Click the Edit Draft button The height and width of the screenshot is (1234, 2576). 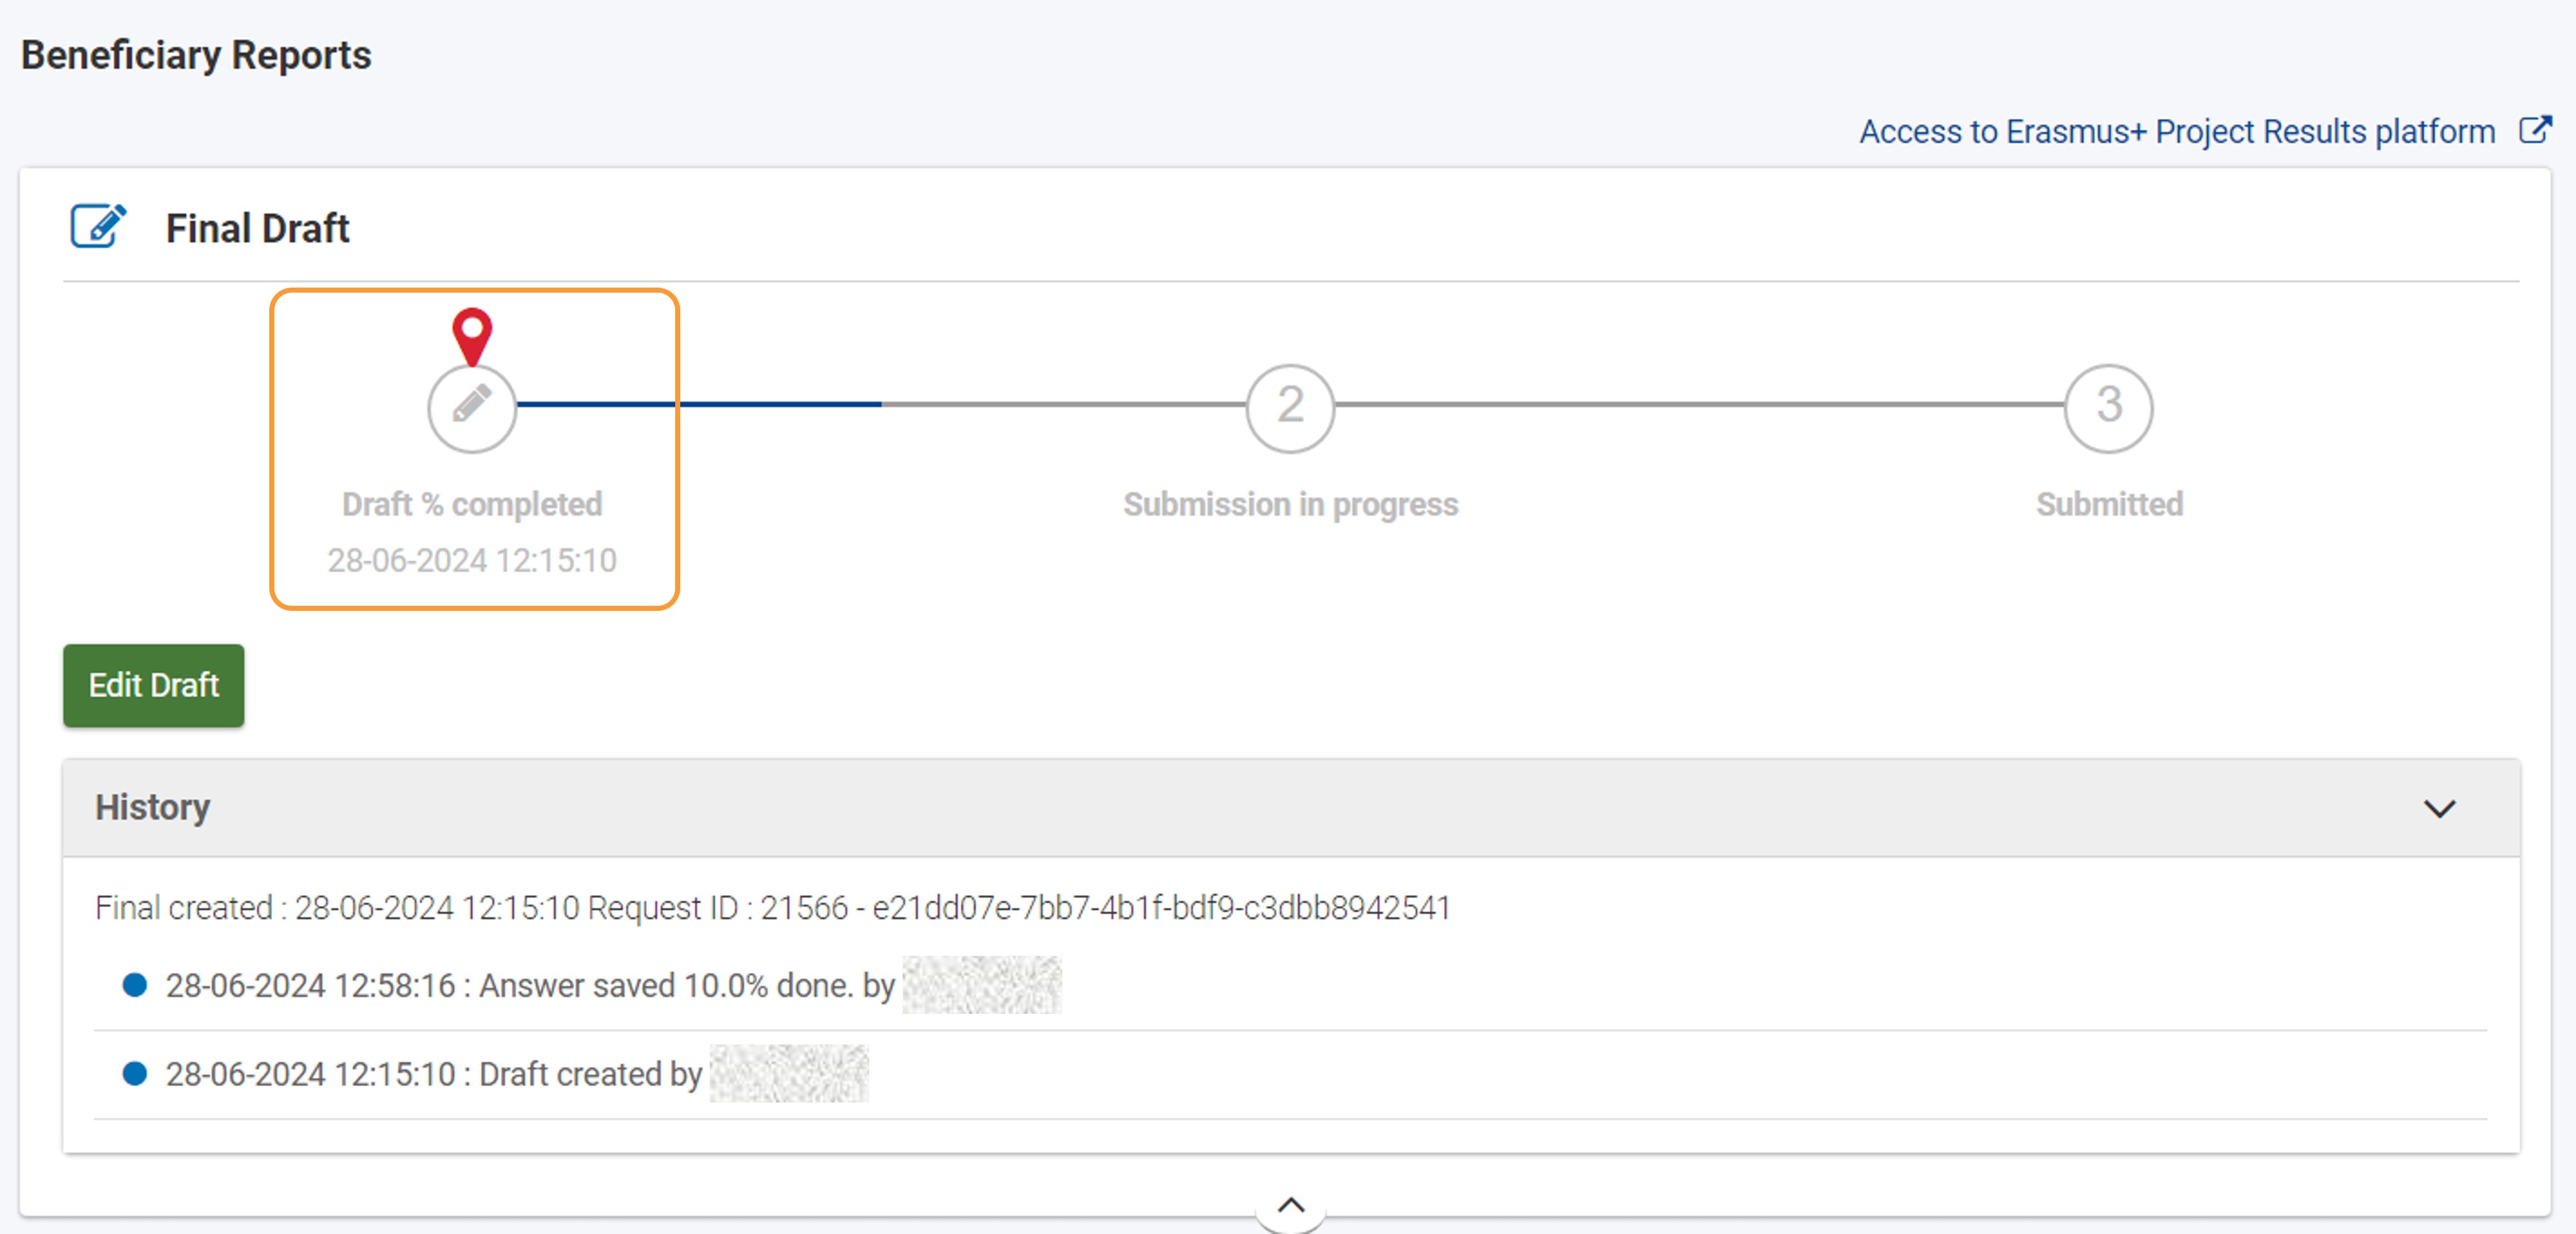tap(154, 686)
